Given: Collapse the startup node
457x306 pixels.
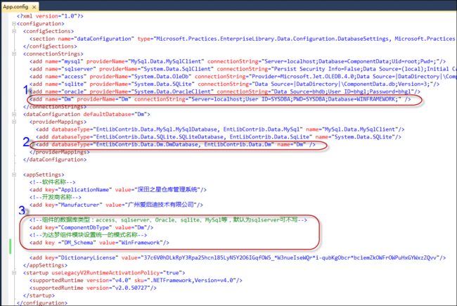Looking at the screenshot, I should (14, 273).
